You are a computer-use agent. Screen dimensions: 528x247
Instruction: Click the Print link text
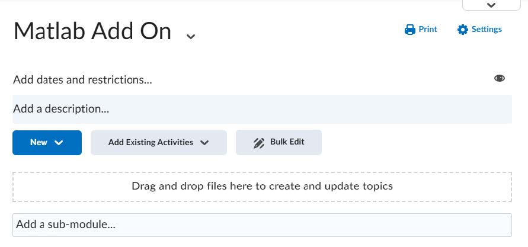coord(428,30)
